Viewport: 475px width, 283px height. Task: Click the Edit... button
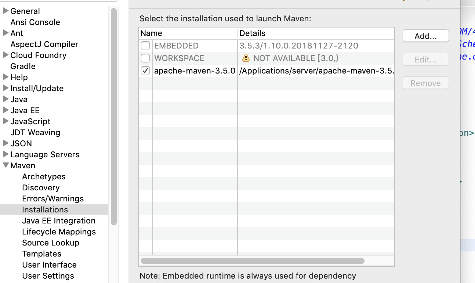coord(425,60)
